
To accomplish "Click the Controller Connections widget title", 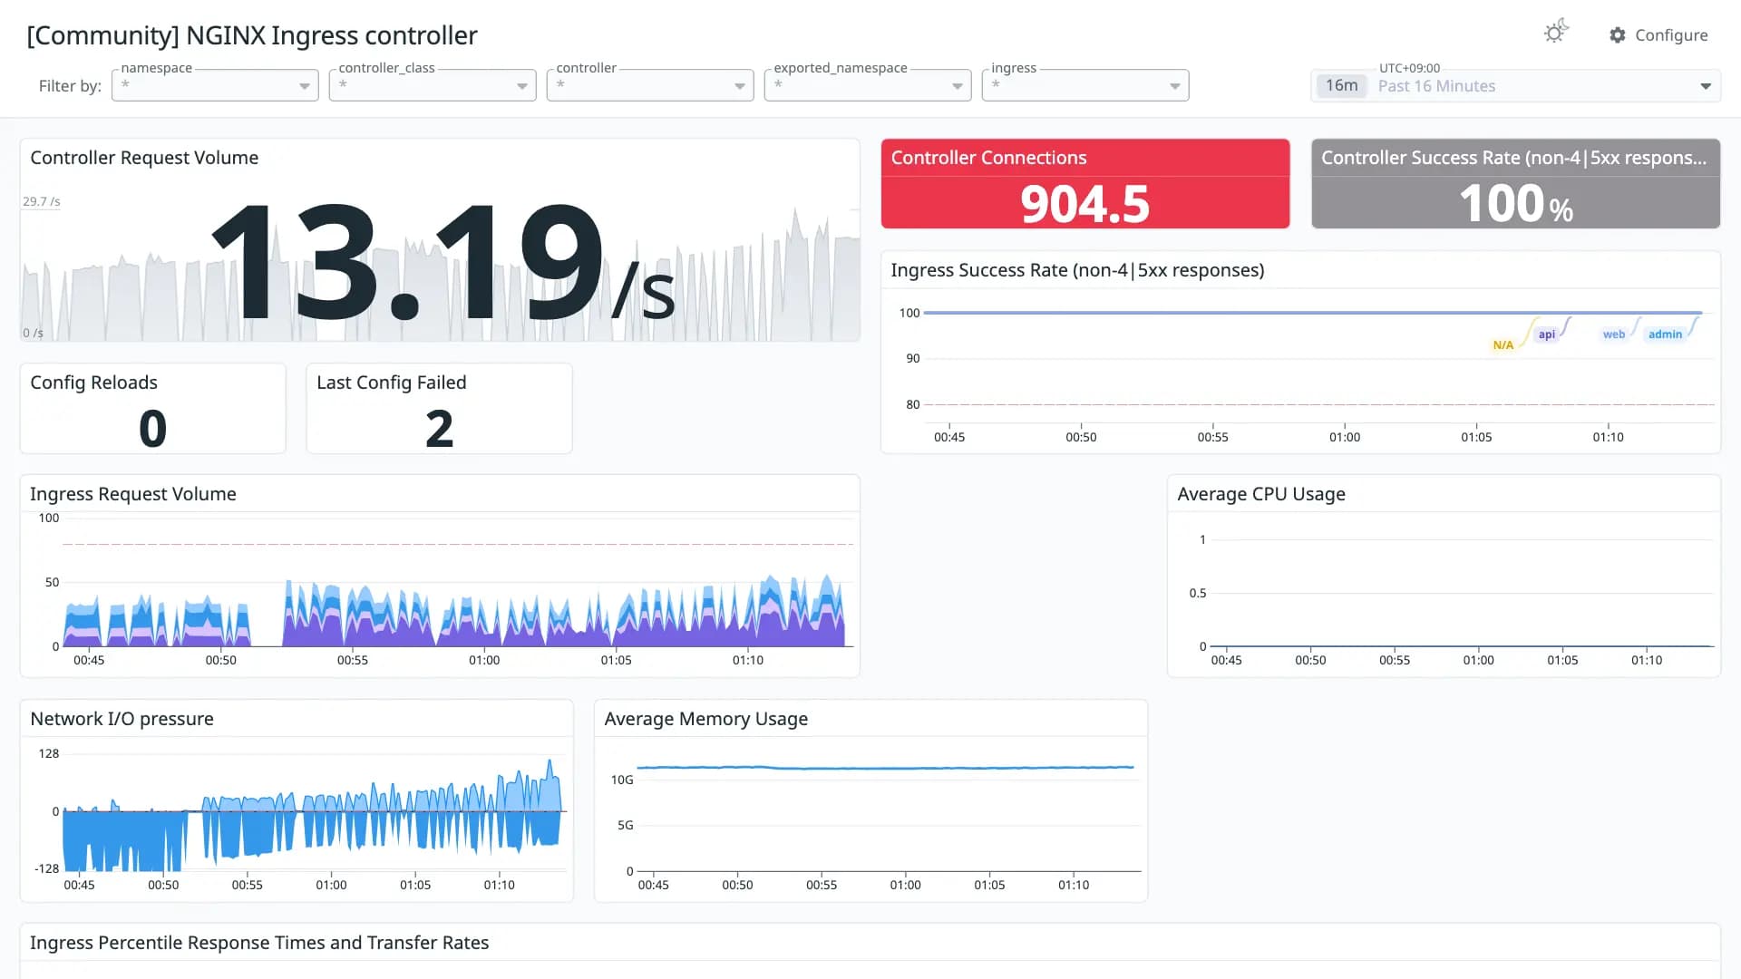I will click(988, 158).
